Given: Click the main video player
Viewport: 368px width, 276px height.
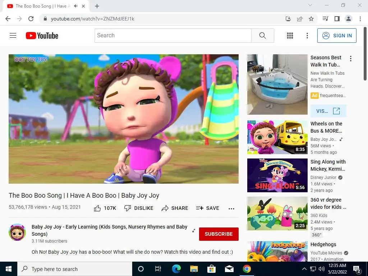Looking at the screenshot, I should (124, 119).
